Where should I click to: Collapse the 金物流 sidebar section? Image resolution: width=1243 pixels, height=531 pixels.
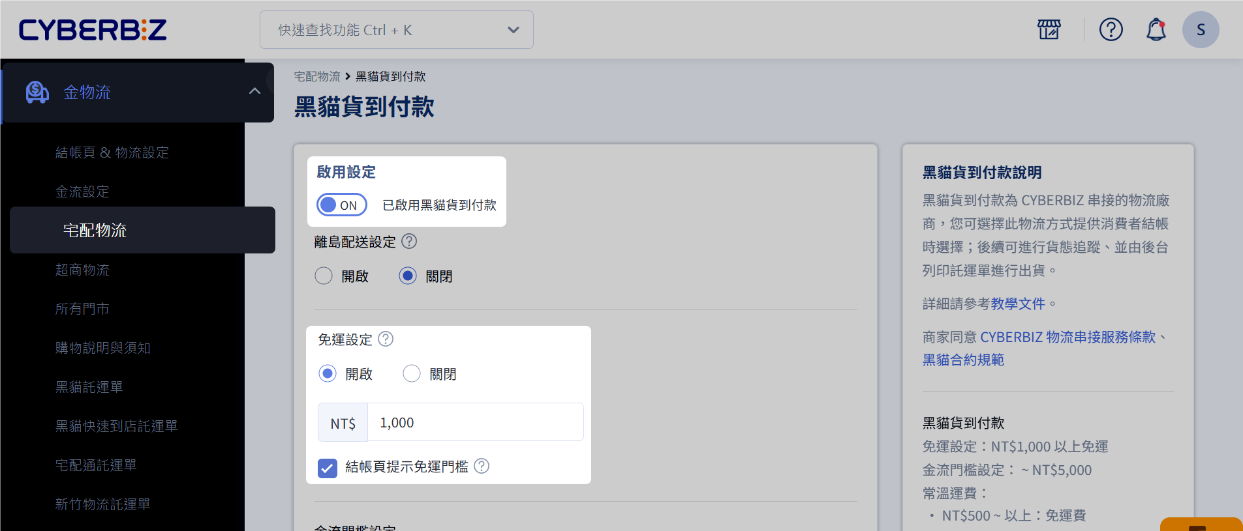tap(254, 92)
